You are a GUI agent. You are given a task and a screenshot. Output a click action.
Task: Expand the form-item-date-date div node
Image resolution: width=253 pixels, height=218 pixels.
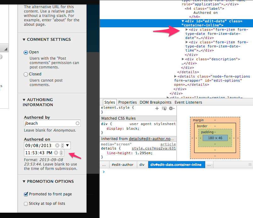tap(187, 30)
